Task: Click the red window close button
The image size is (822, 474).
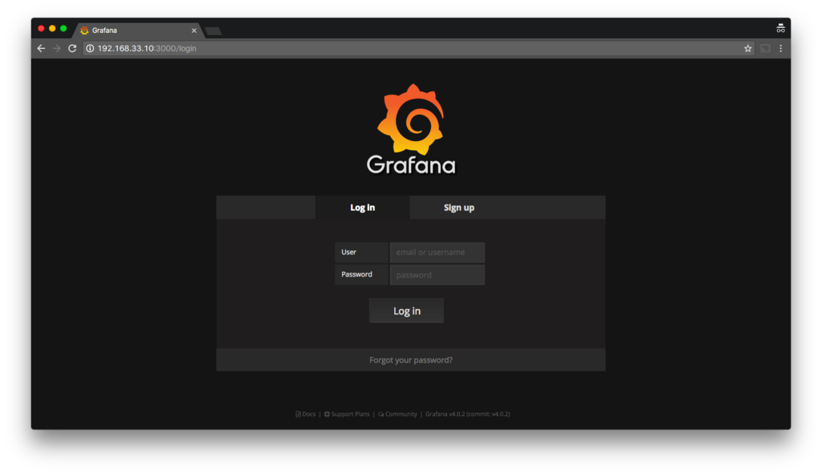Action: coord(41,28)
